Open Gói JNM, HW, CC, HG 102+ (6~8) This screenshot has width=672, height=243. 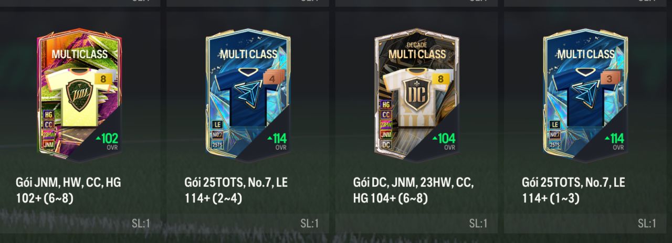coord(68,191)
